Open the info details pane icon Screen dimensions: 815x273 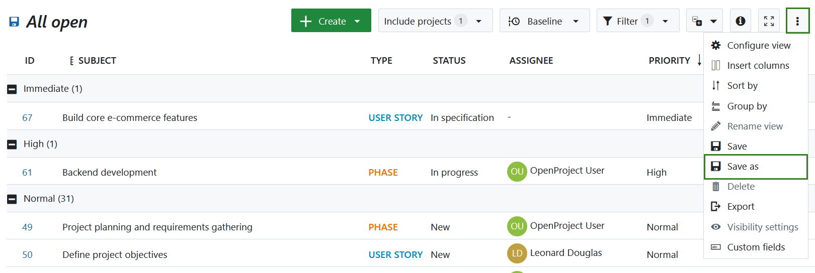coord(740,21)
